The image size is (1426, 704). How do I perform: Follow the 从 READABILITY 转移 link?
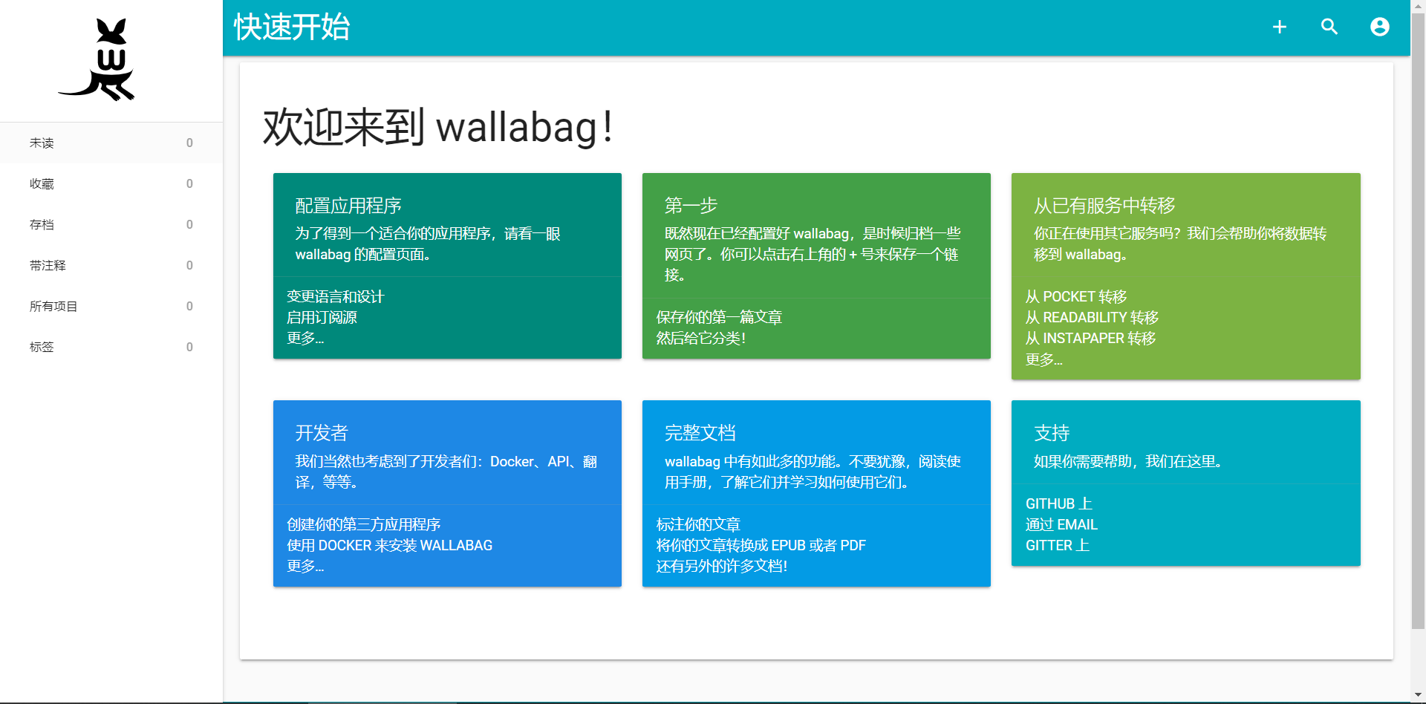1092,317
